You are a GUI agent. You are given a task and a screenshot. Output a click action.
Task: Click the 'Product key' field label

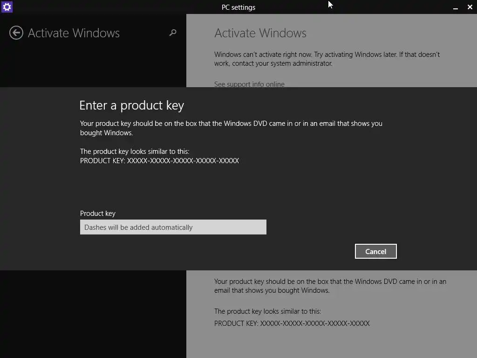coord(98,213)
